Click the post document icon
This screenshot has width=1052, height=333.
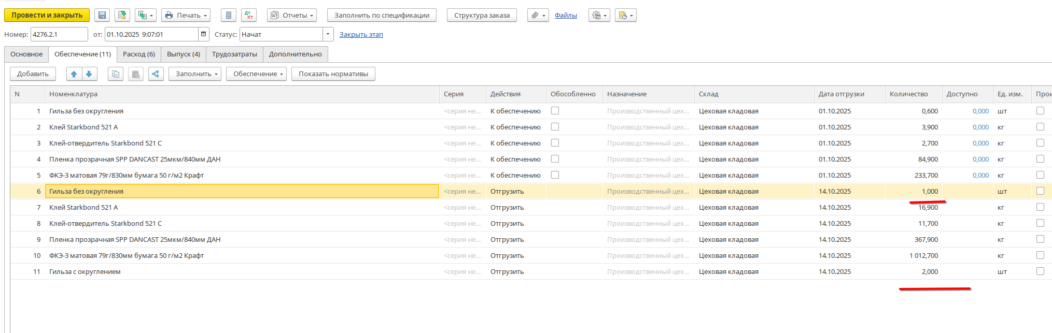122,16
